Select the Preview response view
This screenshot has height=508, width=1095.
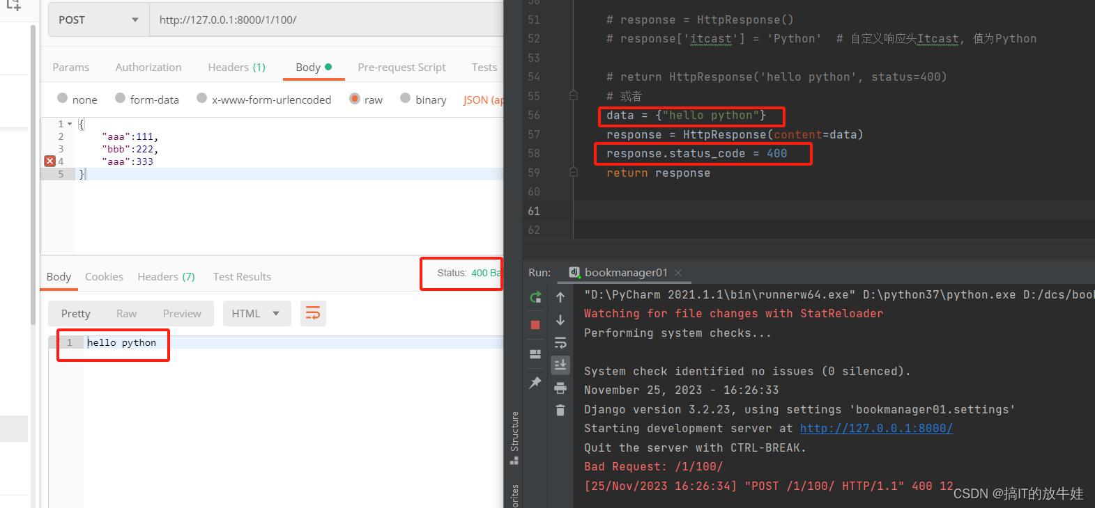(x=182, y=314)
